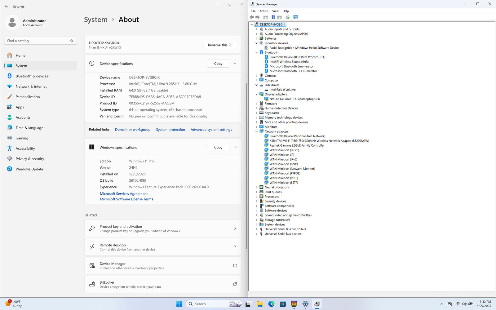Collapse the Network adapters tree node

(x=256, y=131)
